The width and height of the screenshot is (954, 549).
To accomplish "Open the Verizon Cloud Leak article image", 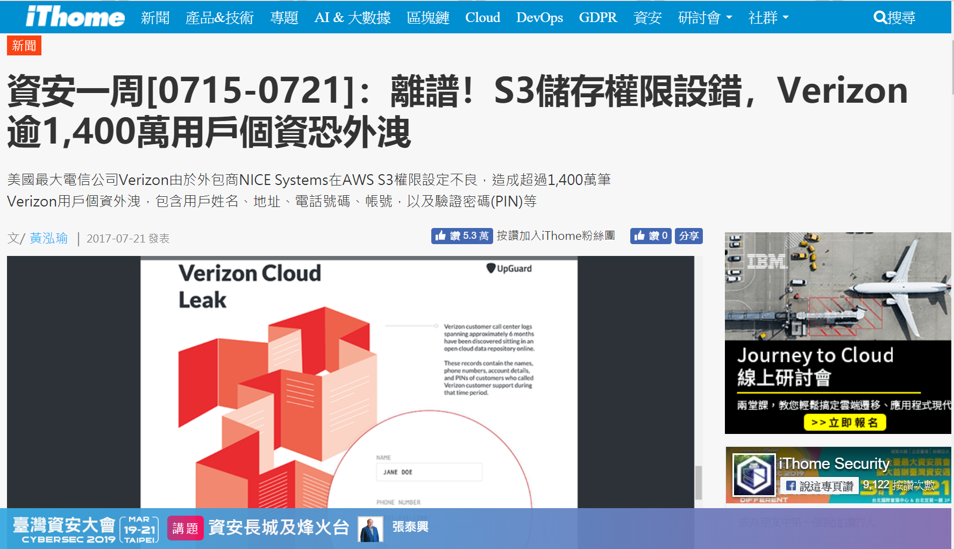I will 351,382.
